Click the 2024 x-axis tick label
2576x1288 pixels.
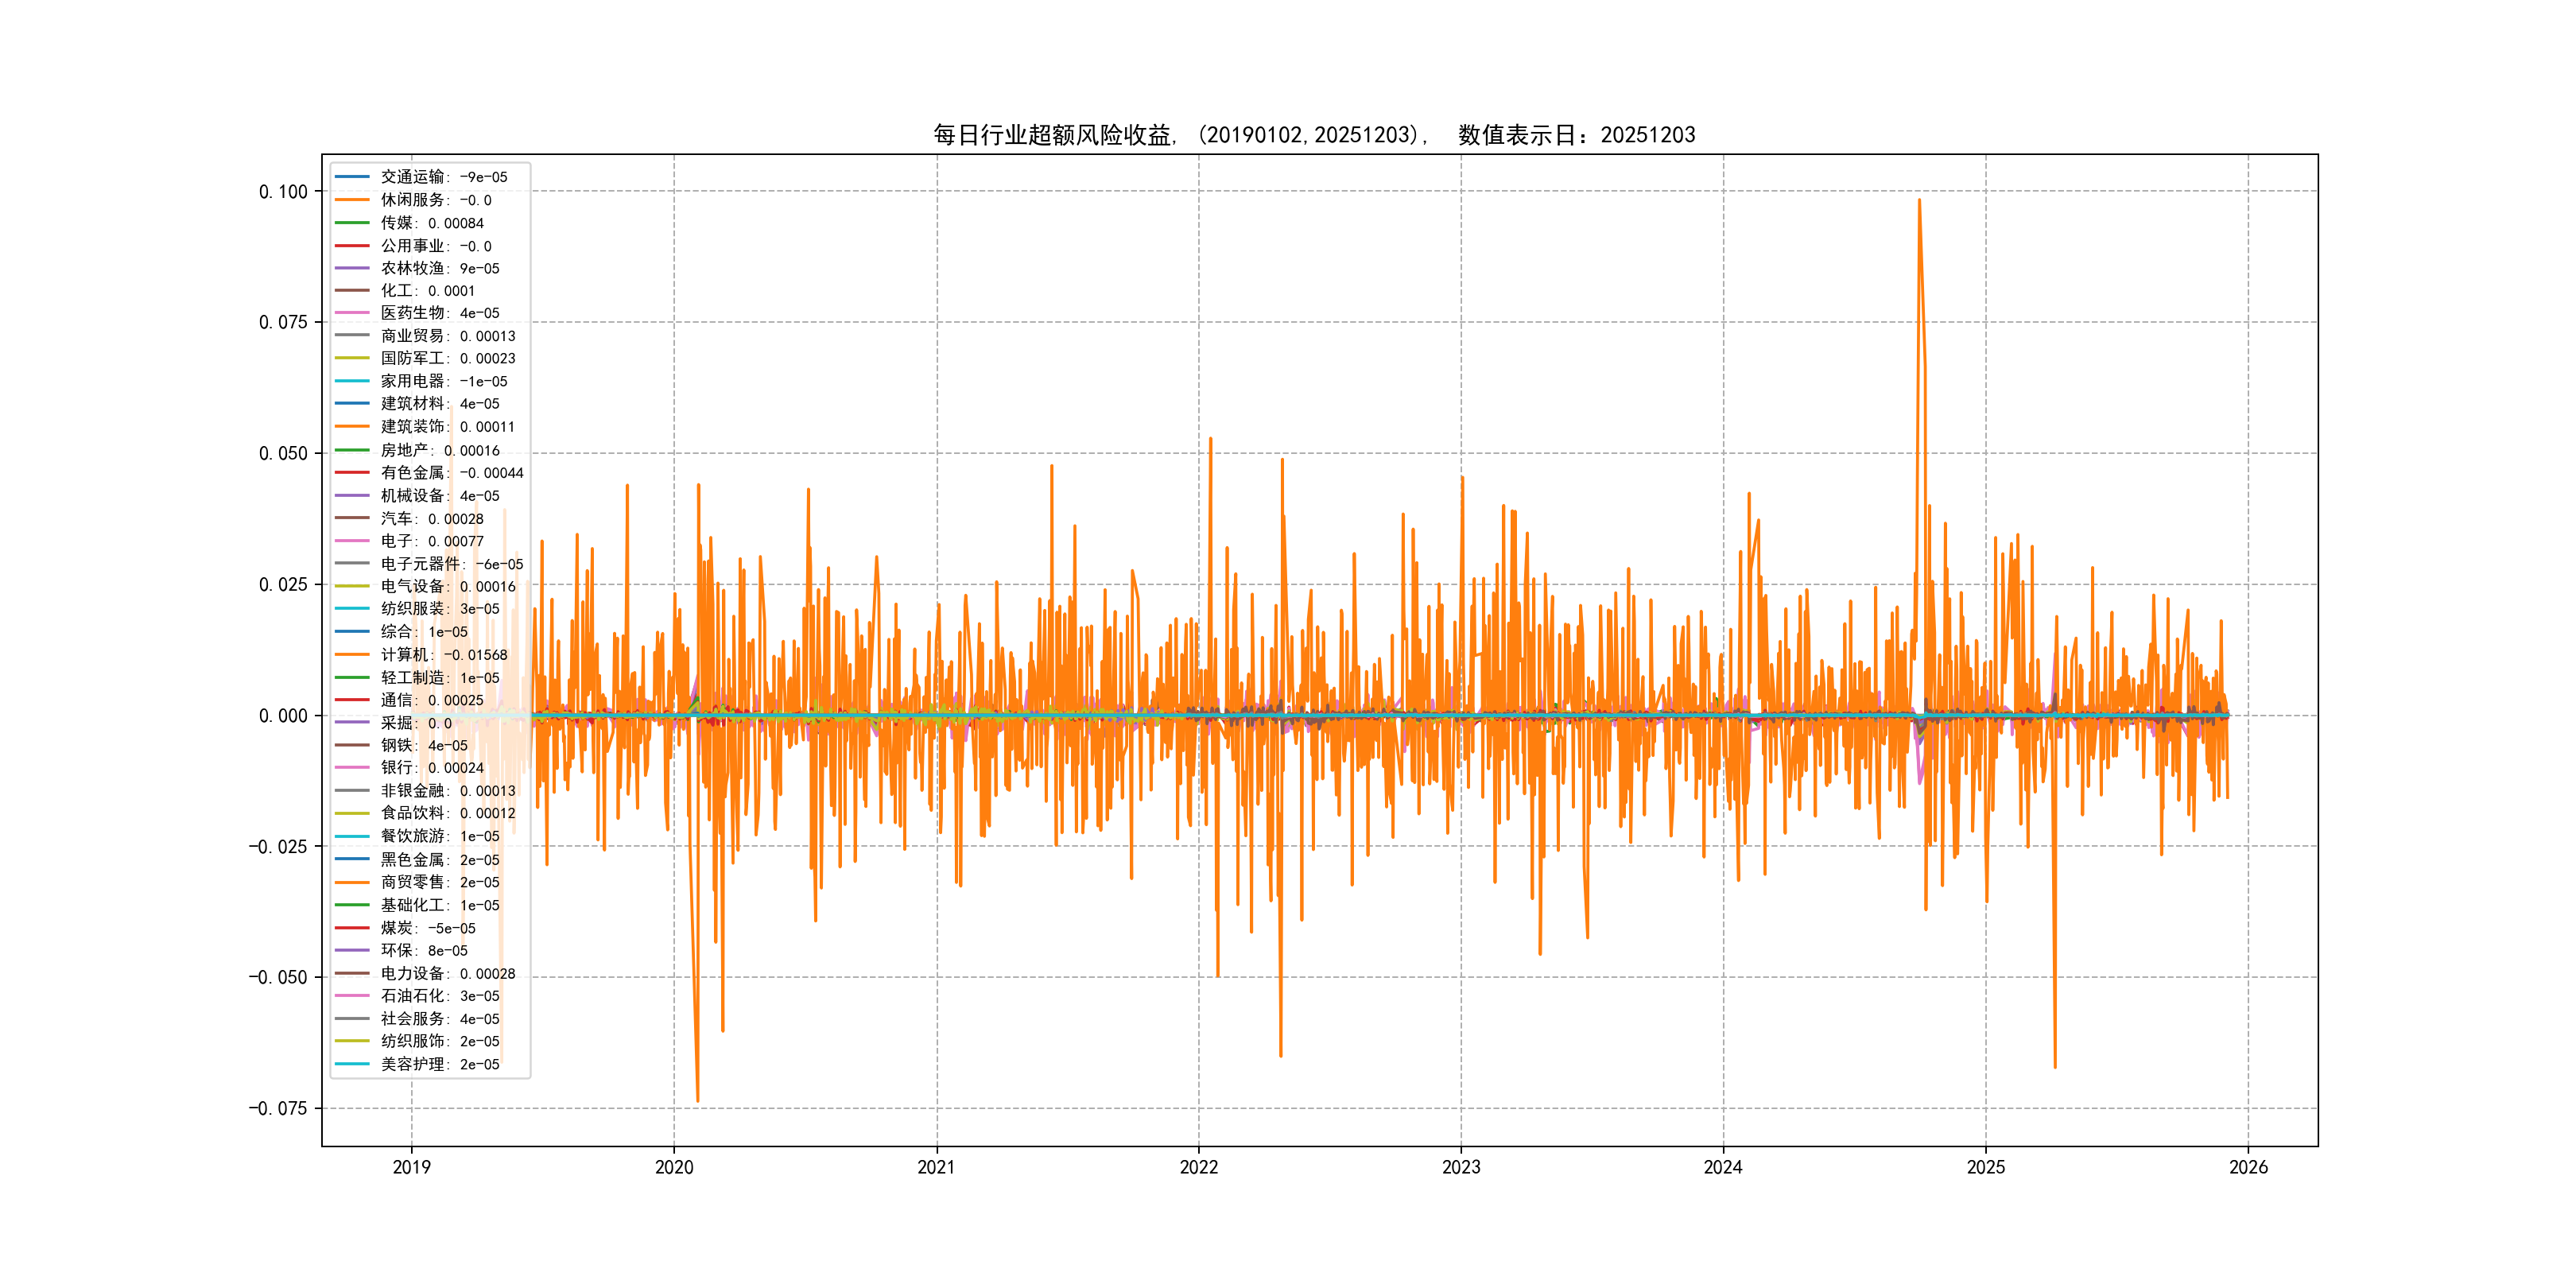1723,1167
